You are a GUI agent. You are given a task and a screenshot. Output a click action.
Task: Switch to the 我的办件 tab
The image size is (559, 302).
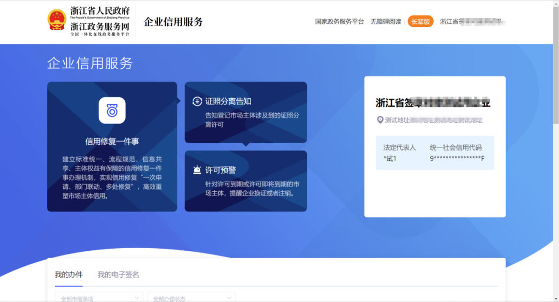69,275
